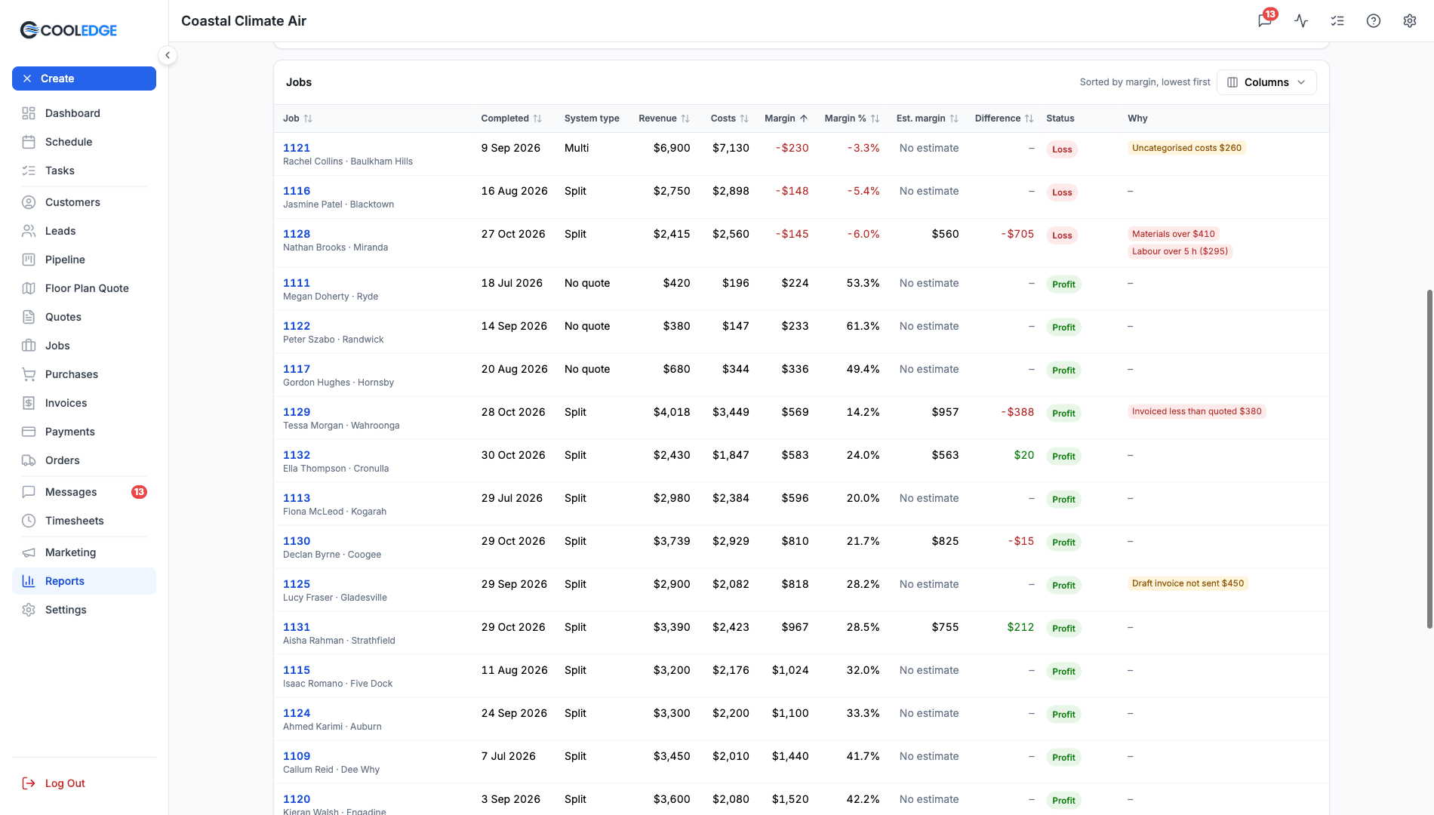Click the Jobs briefcase icon in the sidebar
This screenshot has width=1434, height=815.
[29, 346]
